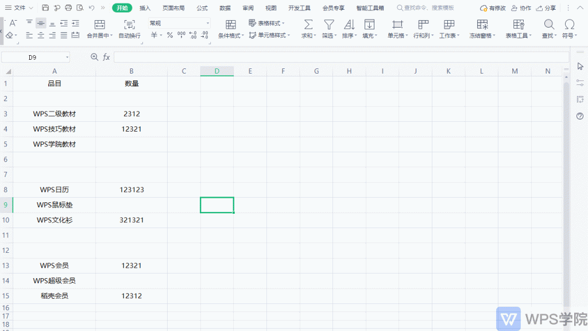The width and height of the screenshot is (588, 331).
Task: Click the 冻结窗格 freeze panes icon
Action: pyautogui.click(x=482, y=25)
